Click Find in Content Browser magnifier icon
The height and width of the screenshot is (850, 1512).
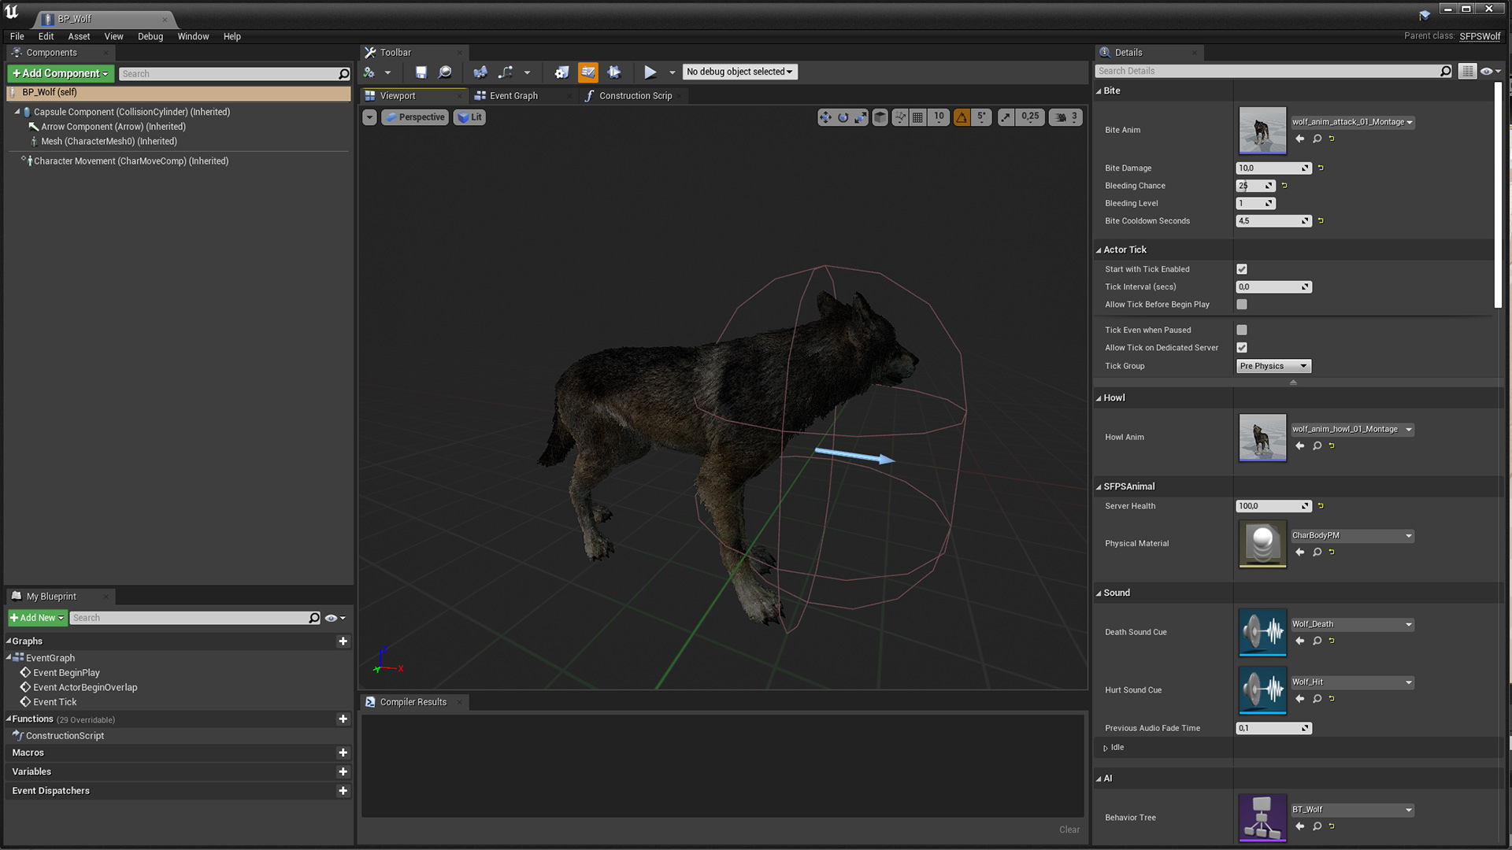click(445, 72)
